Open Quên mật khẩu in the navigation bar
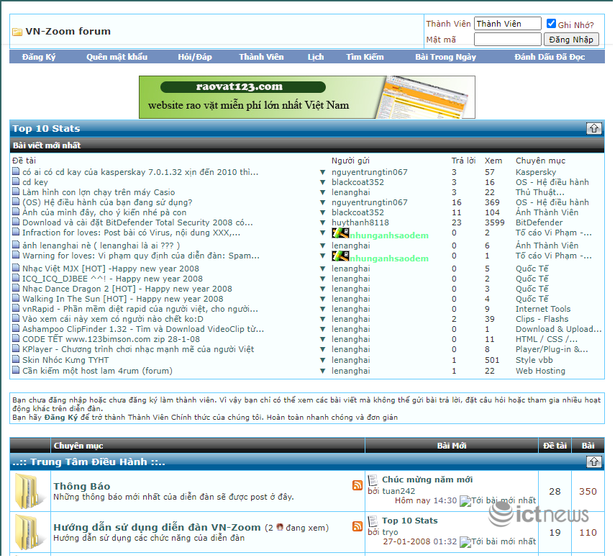This screenshot has width=615, height=558. 117,57
